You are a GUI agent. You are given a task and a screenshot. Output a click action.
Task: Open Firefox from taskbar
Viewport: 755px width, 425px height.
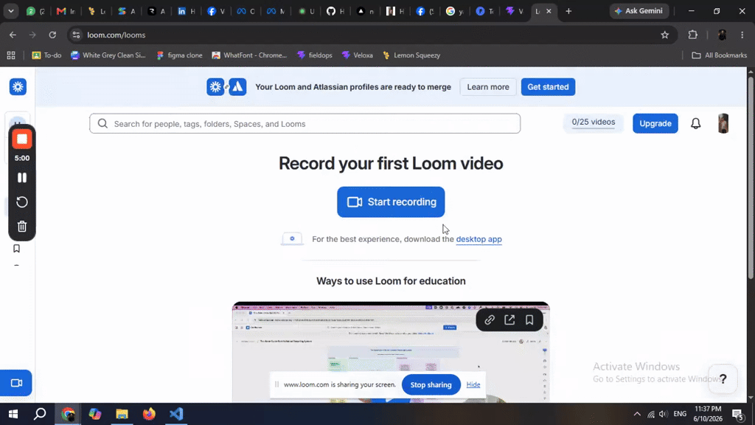149,414
